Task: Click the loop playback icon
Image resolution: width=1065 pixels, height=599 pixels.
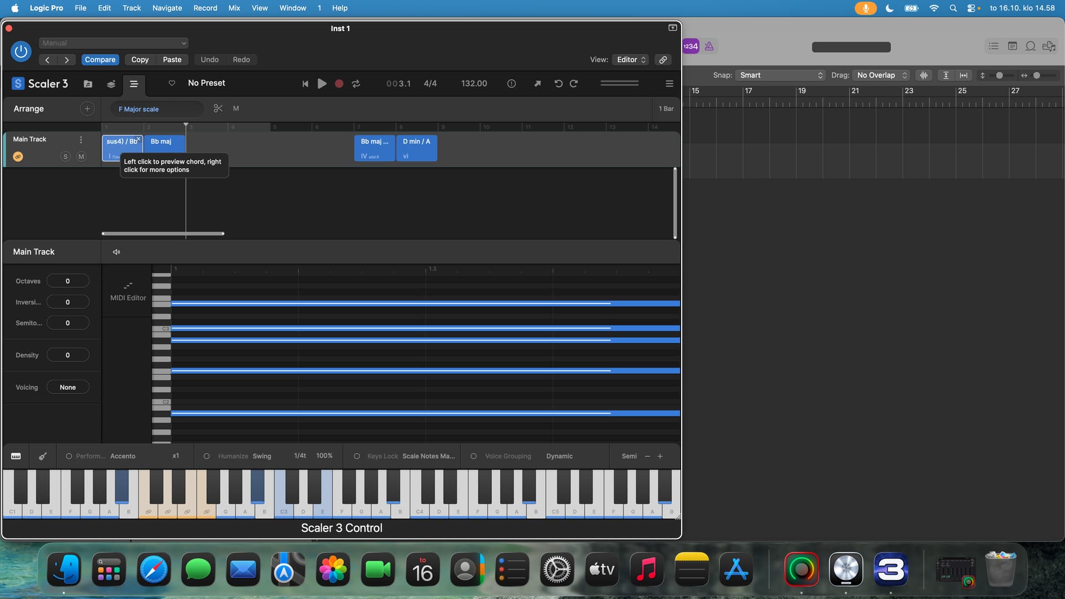Action: [356, 84]
